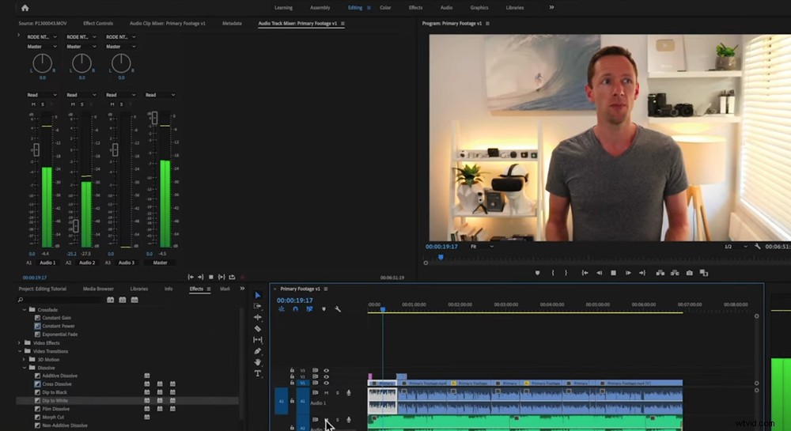Solo Audio 2 in Audio Track Mixer

point(81,104)
